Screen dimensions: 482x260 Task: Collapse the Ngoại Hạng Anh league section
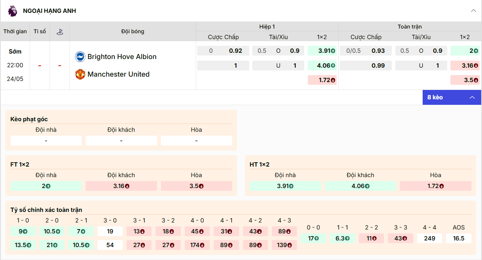pos(473,11)
